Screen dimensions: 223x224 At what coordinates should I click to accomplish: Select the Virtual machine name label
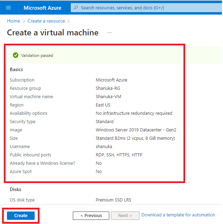pyautogui.click(x=31, y=97)
